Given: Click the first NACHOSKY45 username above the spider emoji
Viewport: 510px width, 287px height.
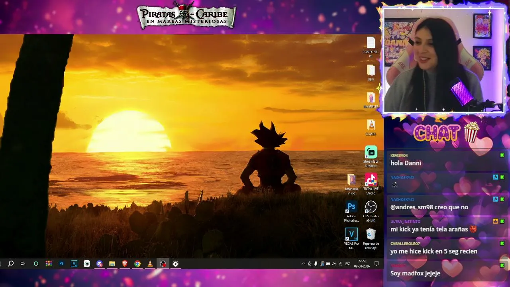Looking at the screenshot, I should pos(402,177).
